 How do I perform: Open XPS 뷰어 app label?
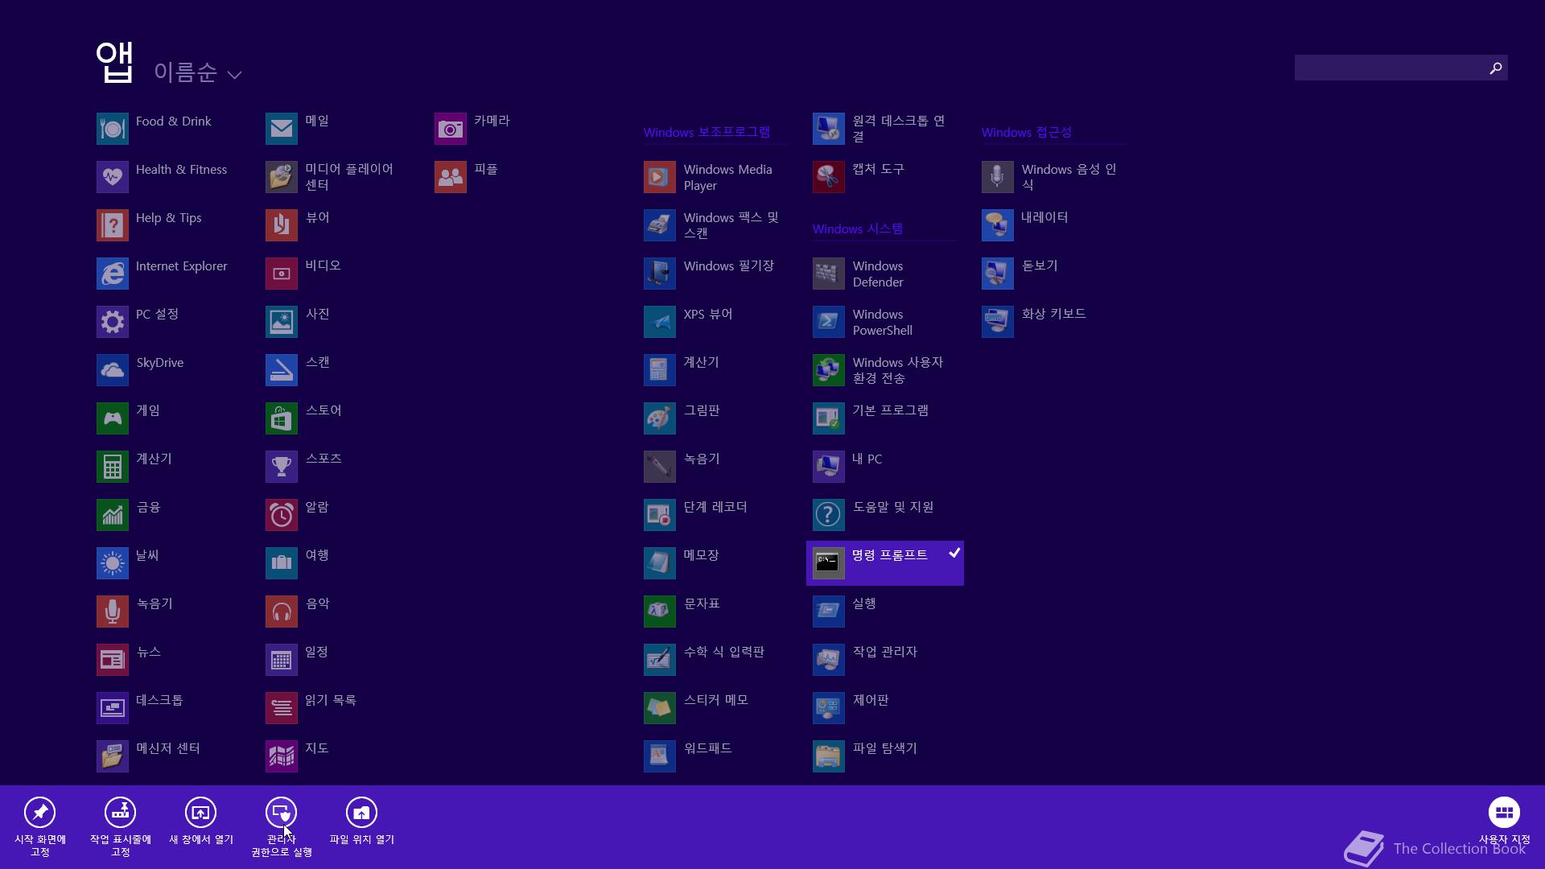point(708,314)
